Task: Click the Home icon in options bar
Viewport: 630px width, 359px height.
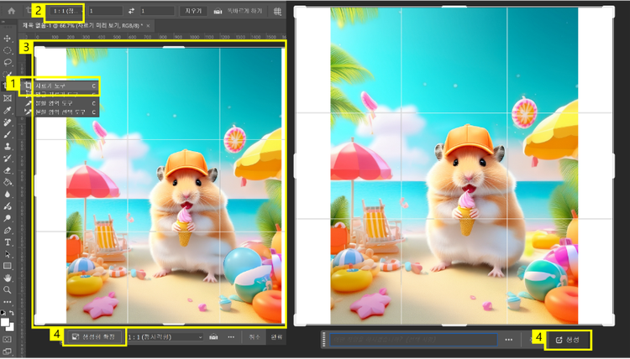Action: coord(11,11)
